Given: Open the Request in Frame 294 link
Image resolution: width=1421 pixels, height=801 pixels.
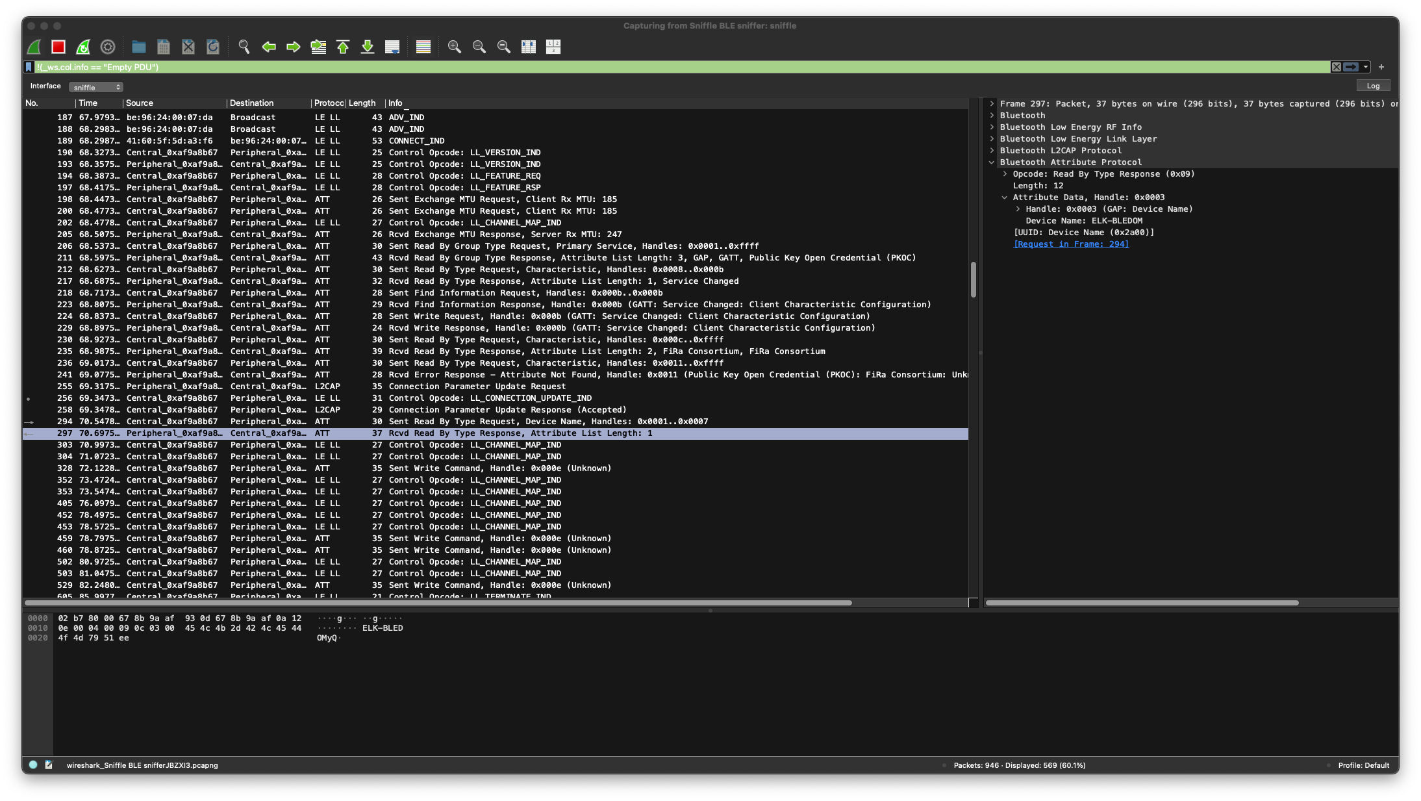Looking at the screenshot, I should [x=1071, y=244].
